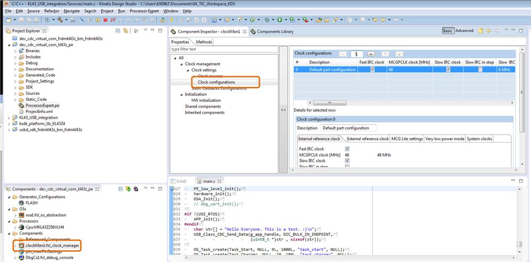531x262 pixels.
Task: Expand the KL43_USB_integration project
Action: 9,118
